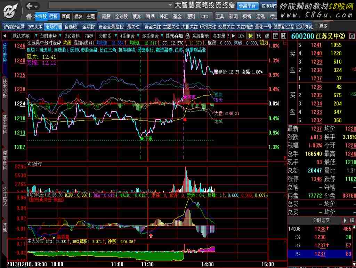The image size is (356, 268).
Task: Close the 600200 江苏吴中 quote panel
Action: click(x=352, y=36)
